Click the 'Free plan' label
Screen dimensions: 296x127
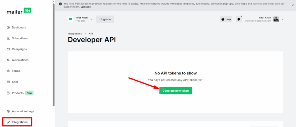80,21
